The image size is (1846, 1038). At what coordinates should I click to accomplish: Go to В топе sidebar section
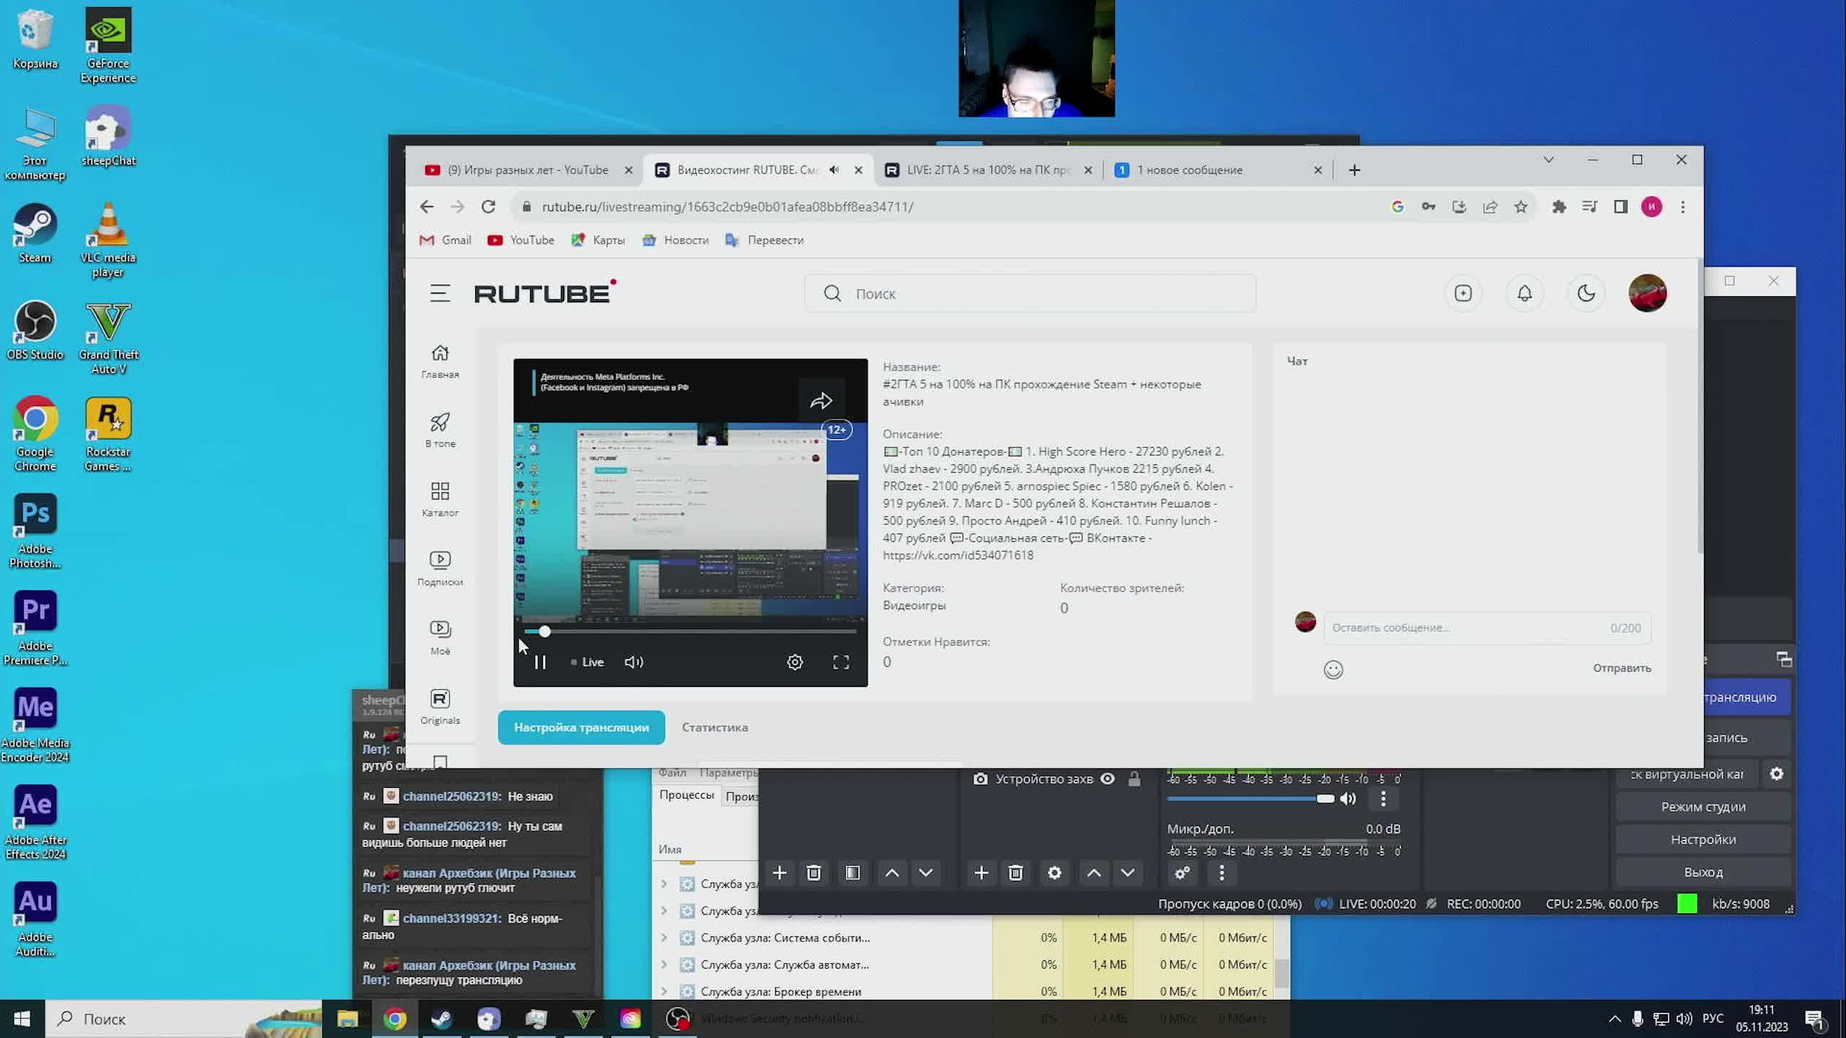pyautogui.click(x=440, y=430)
